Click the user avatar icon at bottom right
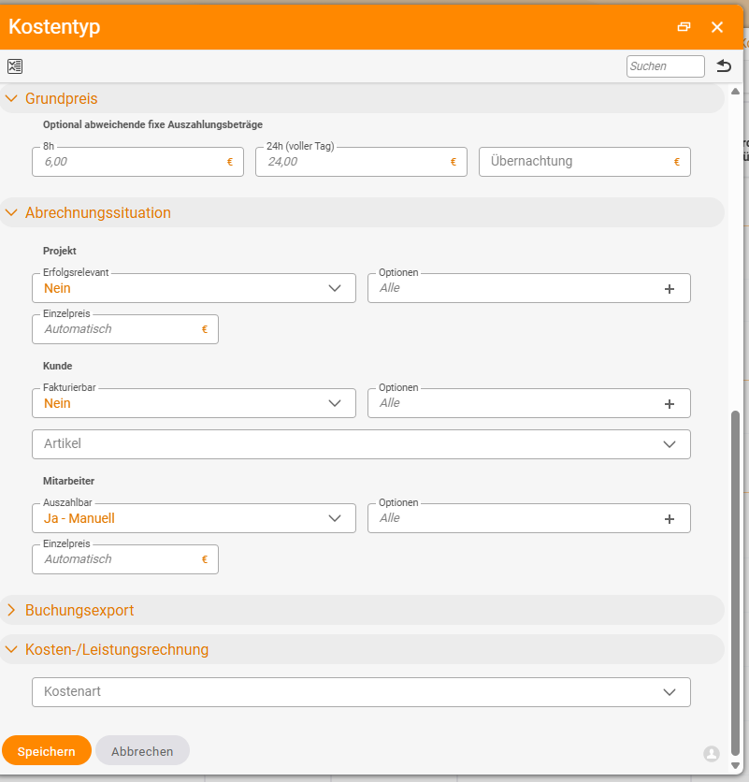 pyautogui.click(x=712, y=753)
